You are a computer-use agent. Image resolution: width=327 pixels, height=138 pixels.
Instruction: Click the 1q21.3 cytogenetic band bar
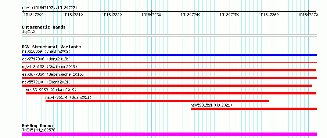click(169, 36)
